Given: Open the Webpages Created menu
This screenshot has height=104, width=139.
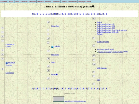Looking at the screenshot, I should [x=85, y=2].
